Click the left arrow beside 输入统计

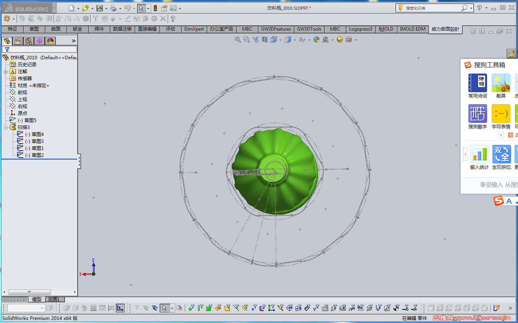465,155
